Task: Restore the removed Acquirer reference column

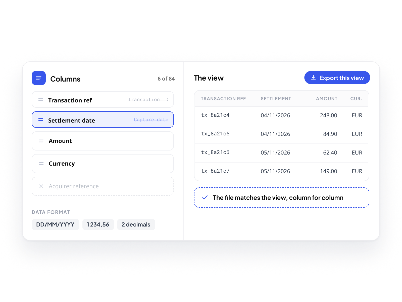Action: click(103, 186)
